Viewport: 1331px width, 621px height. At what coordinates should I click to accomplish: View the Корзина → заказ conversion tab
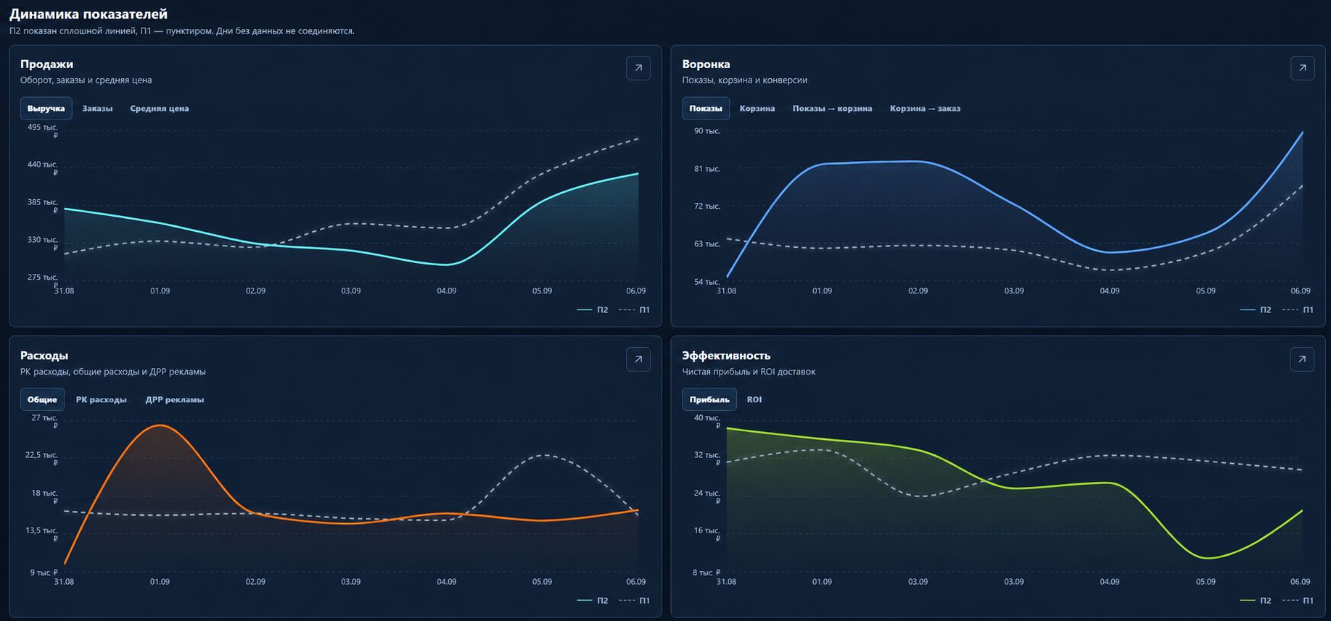pyautogui.click(x=925, y=108)
